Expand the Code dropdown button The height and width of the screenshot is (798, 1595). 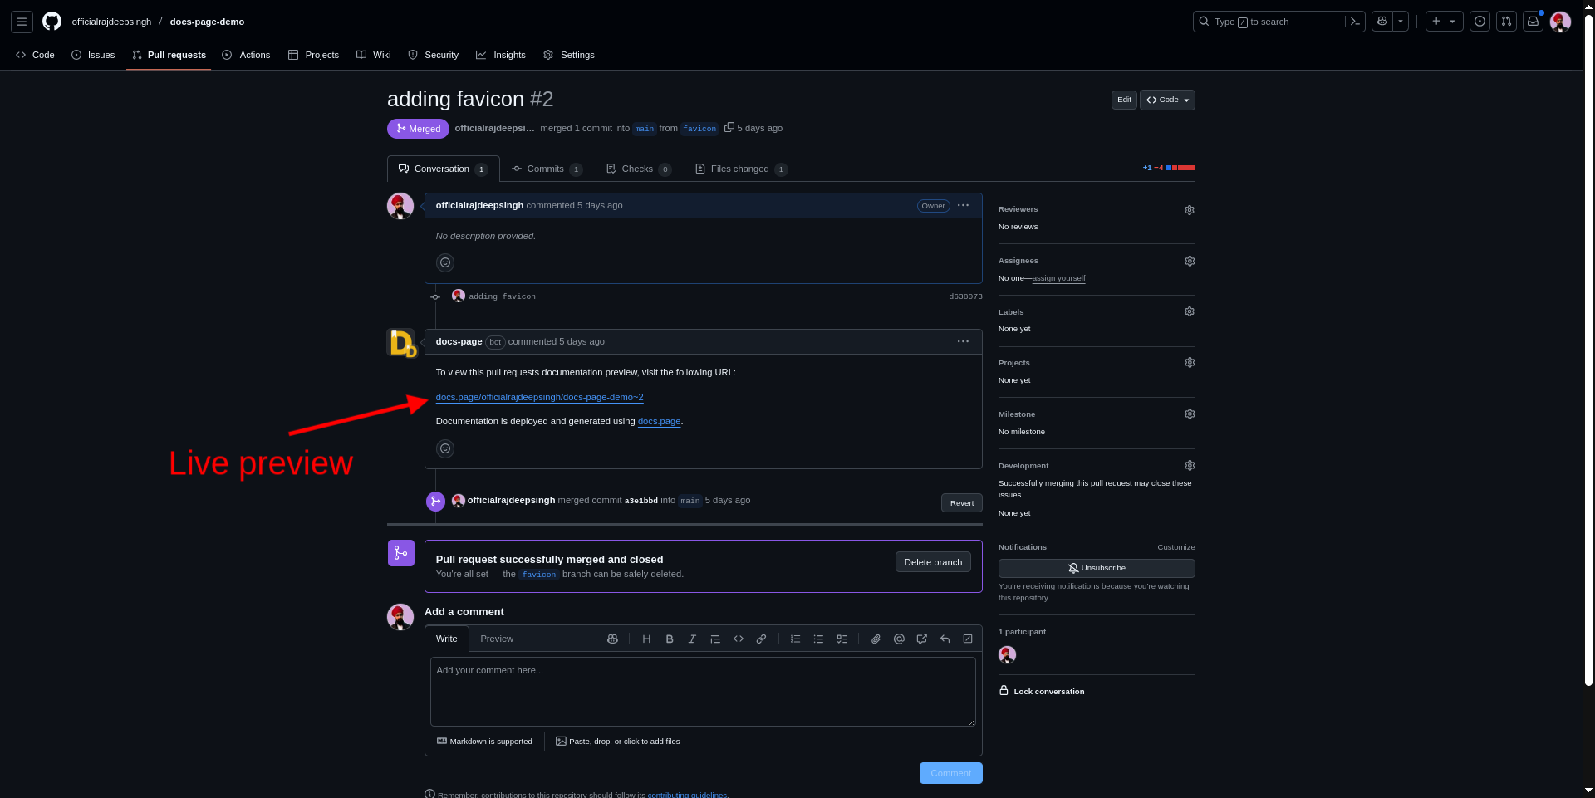pyautogui.click(x=1167, y=100)
